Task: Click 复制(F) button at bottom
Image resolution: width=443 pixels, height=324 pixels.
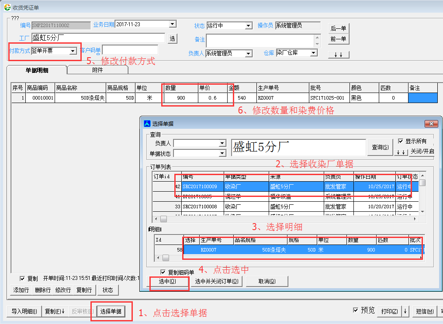Action: [55, 311]
